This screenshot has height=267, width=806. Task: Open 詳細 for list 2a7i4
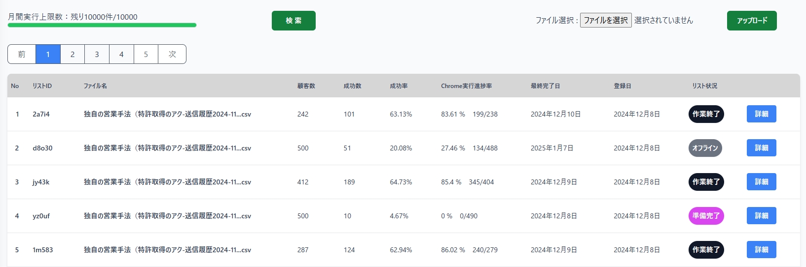pos(761,114)
